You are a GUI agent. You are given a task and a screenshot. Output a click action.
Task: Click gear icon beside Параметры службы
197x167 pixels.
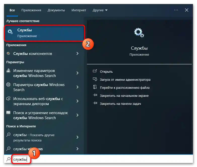(8, 85)
